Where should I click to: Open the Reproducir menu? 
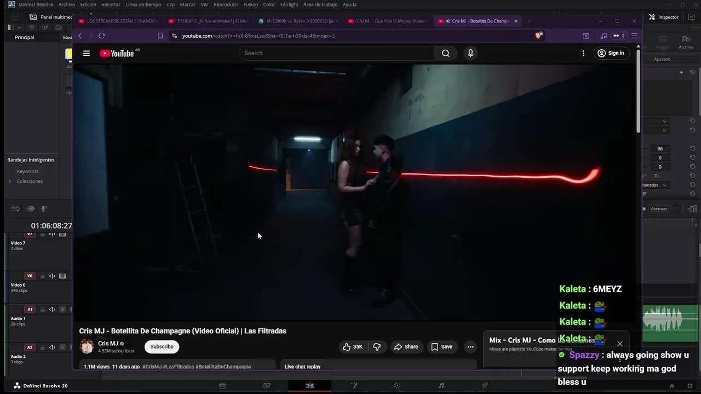tap(226, 4)
